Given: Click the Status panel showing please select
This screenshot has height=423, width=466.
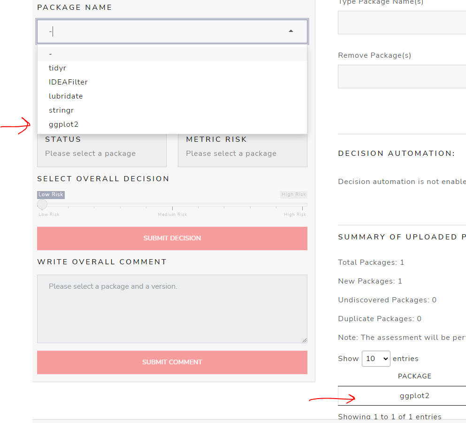Looking at the screenshot, I should point(101,150).
